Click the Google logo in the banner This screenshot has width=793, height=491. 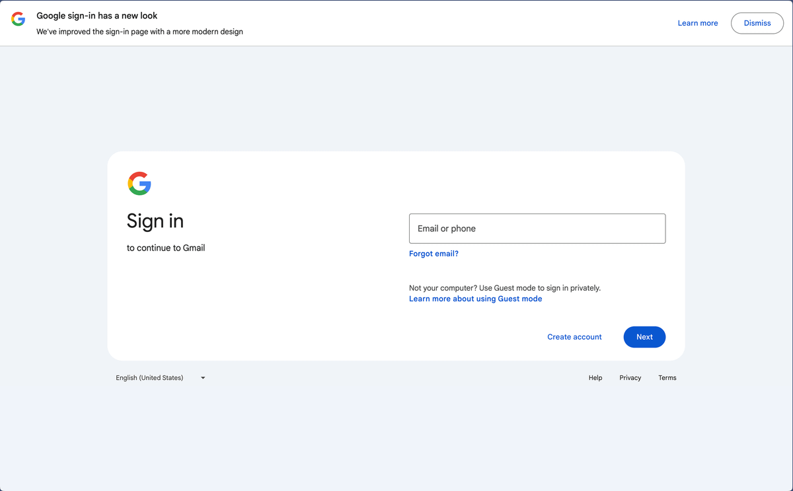click(19, 19)
